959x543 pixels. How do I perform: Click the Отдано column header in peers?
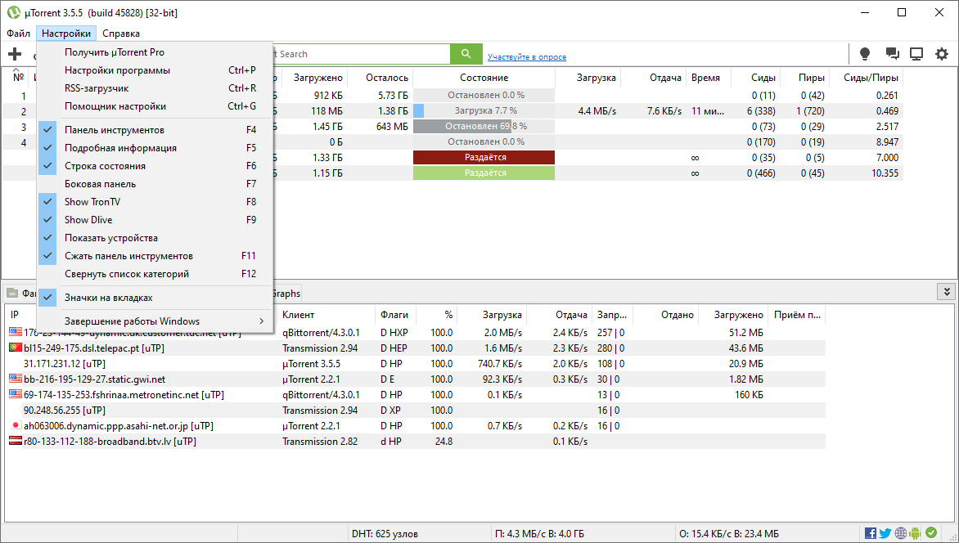tap(665, 315)
